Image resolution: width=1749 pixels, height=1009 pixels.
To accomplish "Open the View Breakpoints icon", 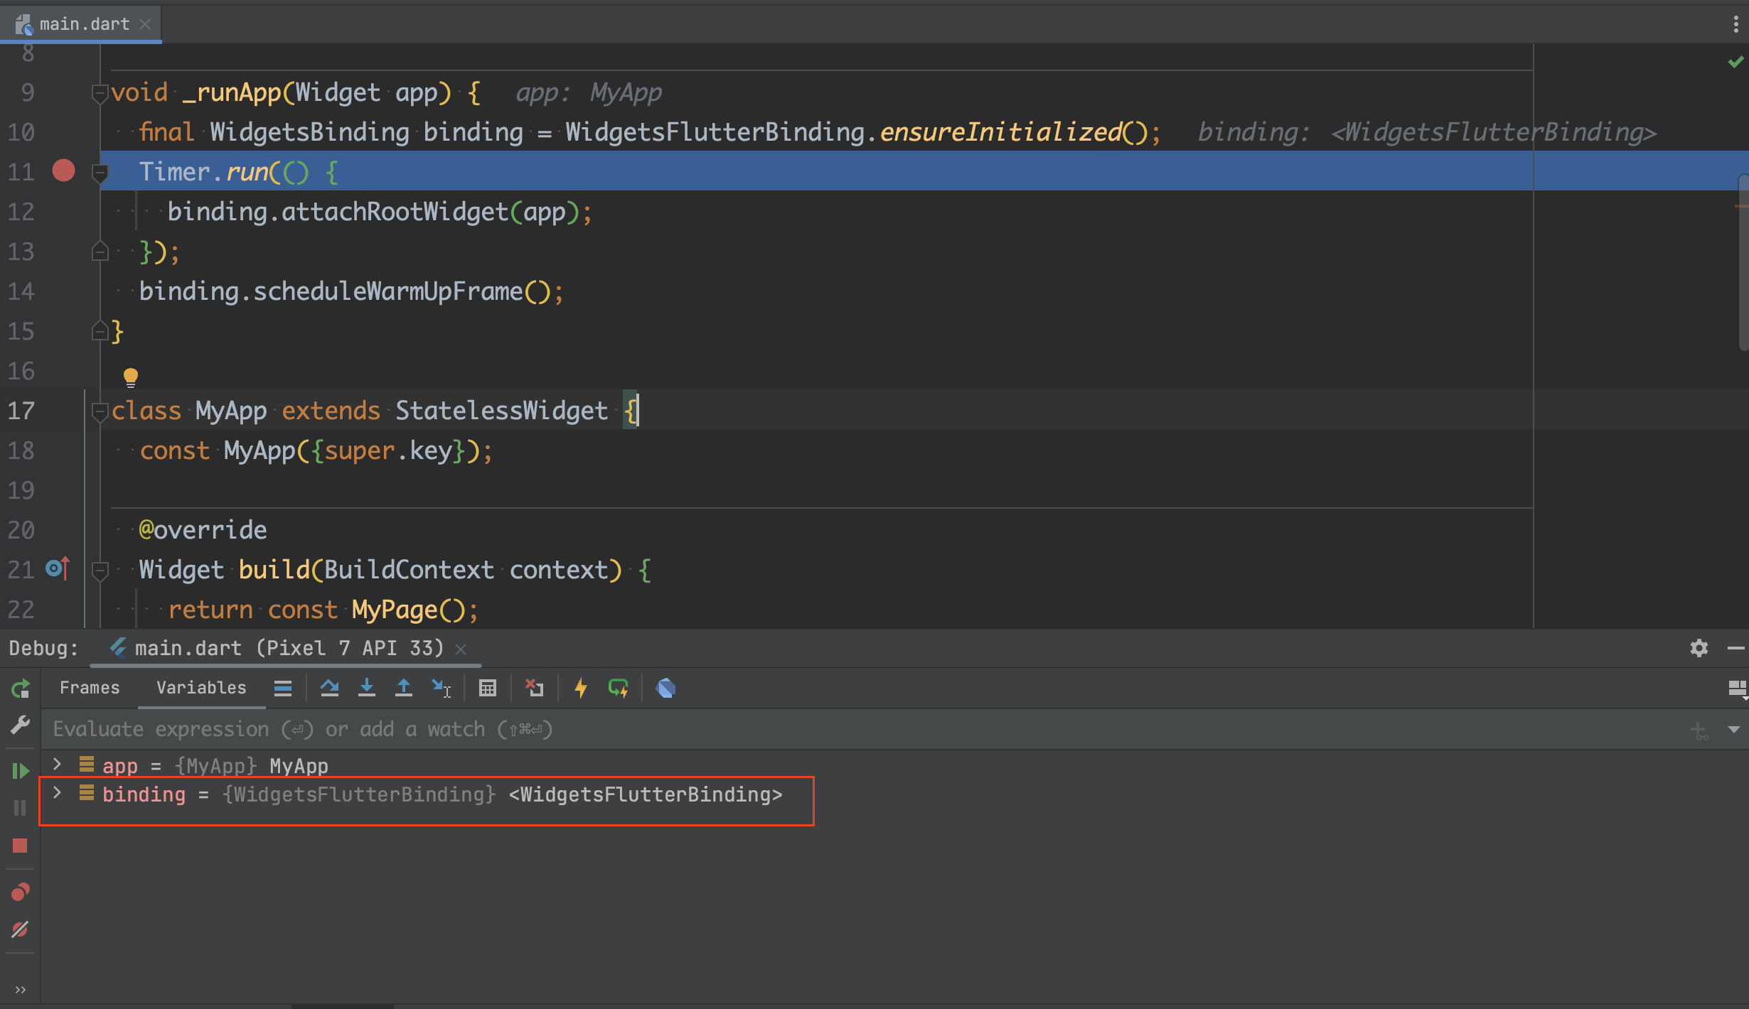I will pyautogui.click(x=20, y=892).
